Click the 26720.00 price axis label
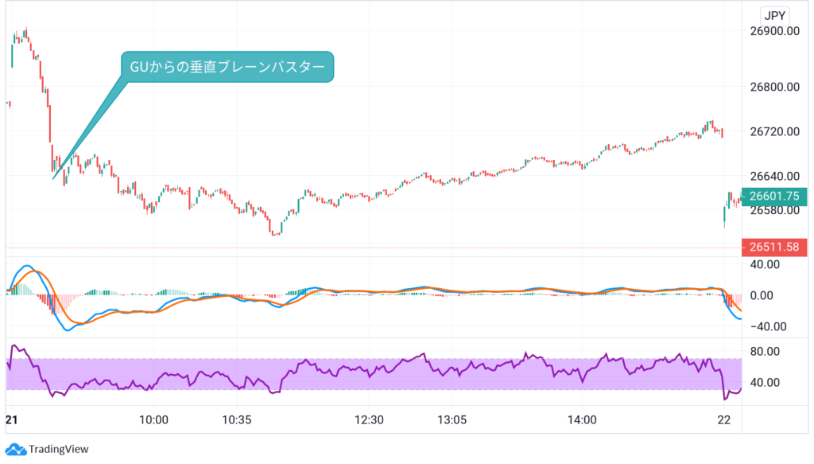This screenshot has width=814, height=464. [x=773, y=131]
